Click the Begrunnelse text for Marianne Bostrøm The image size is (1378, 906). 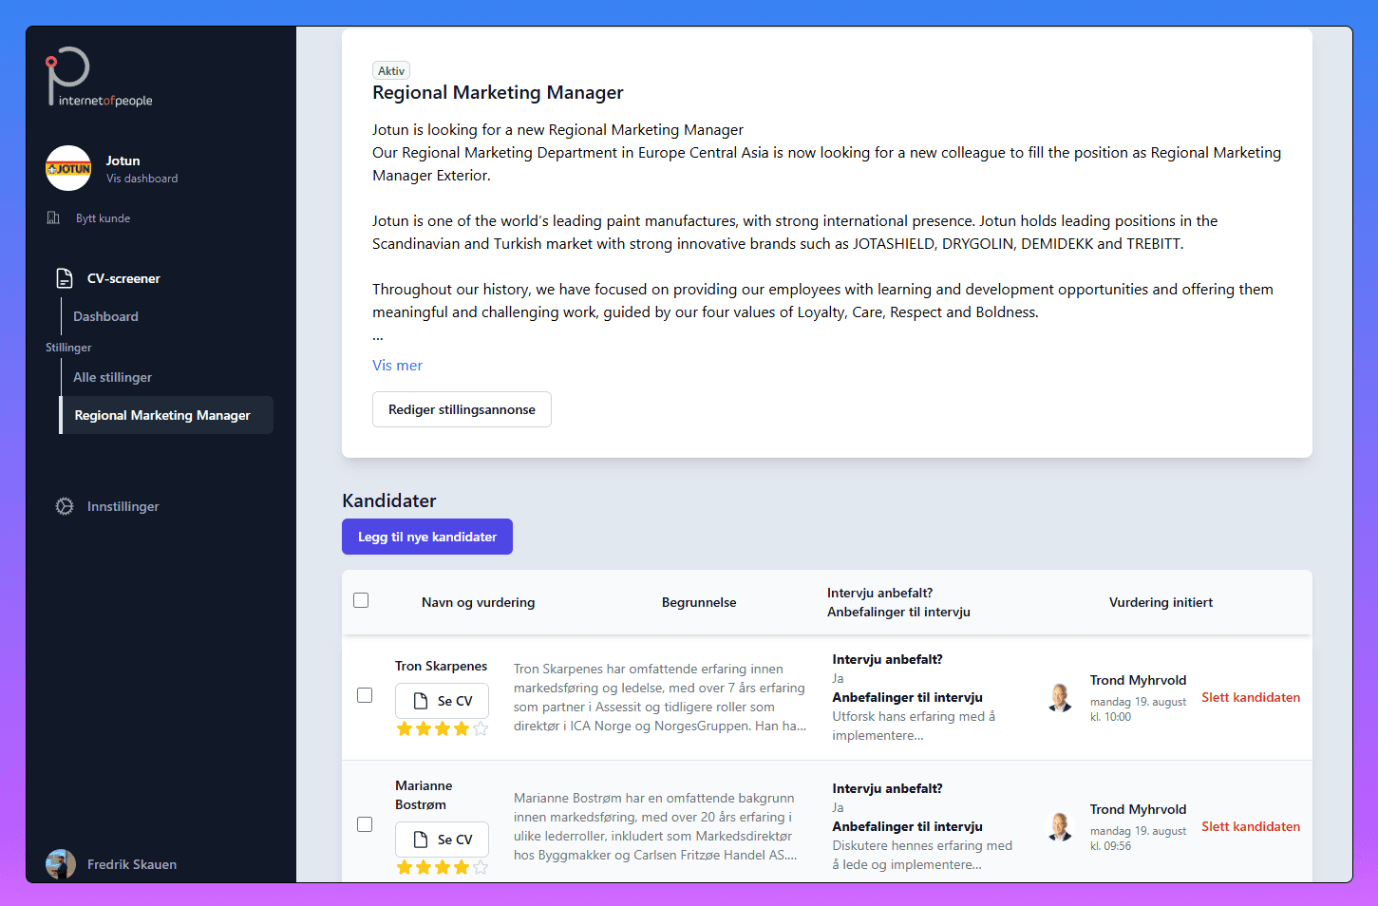(x=655, y=826)
